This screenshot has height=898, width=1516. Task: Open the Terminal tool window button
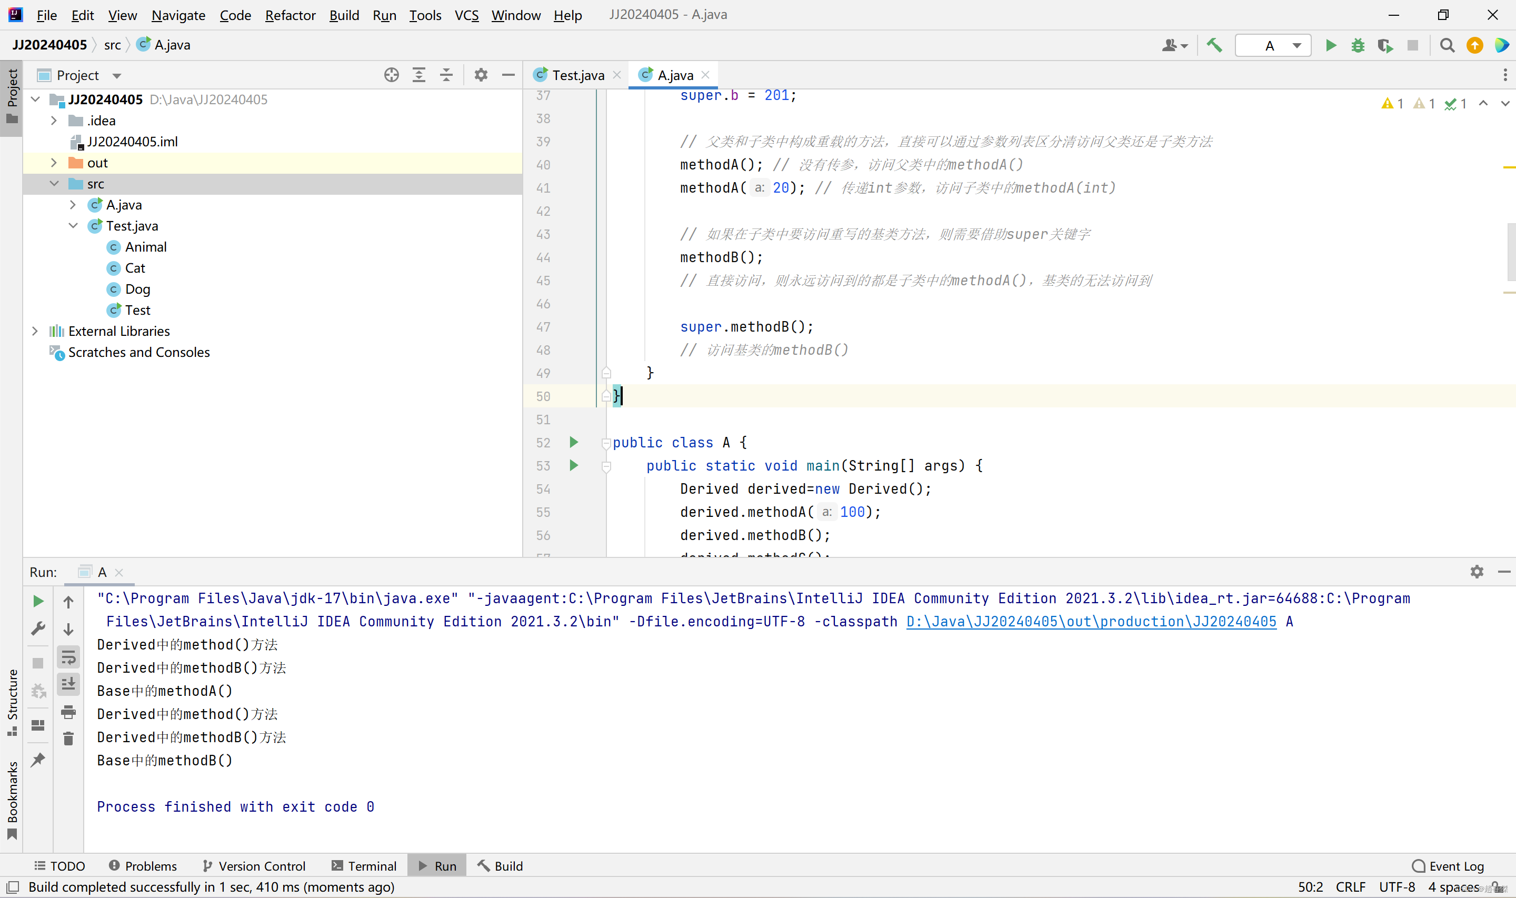point(364,866)
